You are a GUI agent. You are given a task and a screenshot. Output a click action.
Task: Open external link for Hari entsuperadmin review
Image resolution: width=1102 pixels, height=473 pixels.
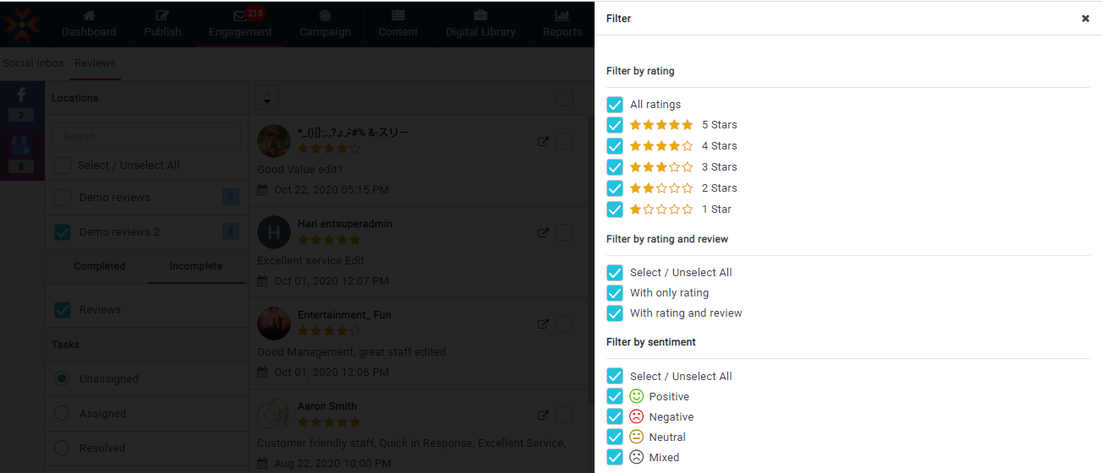[544, 232]
